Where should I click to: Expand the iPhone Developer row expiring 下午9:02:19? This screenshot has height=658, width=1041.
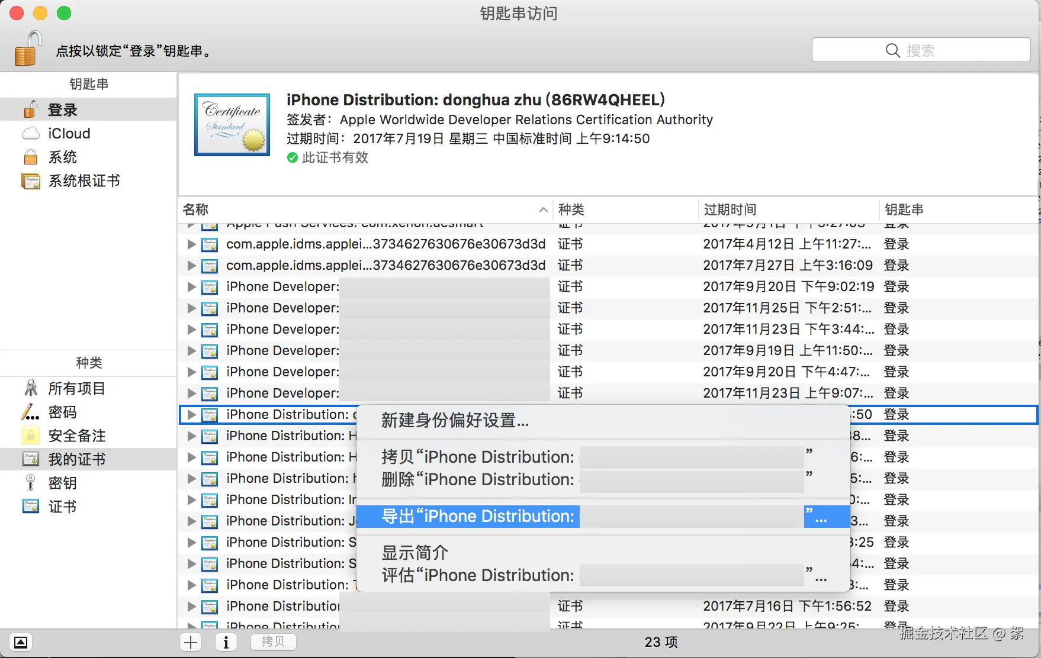pos(191,287)
